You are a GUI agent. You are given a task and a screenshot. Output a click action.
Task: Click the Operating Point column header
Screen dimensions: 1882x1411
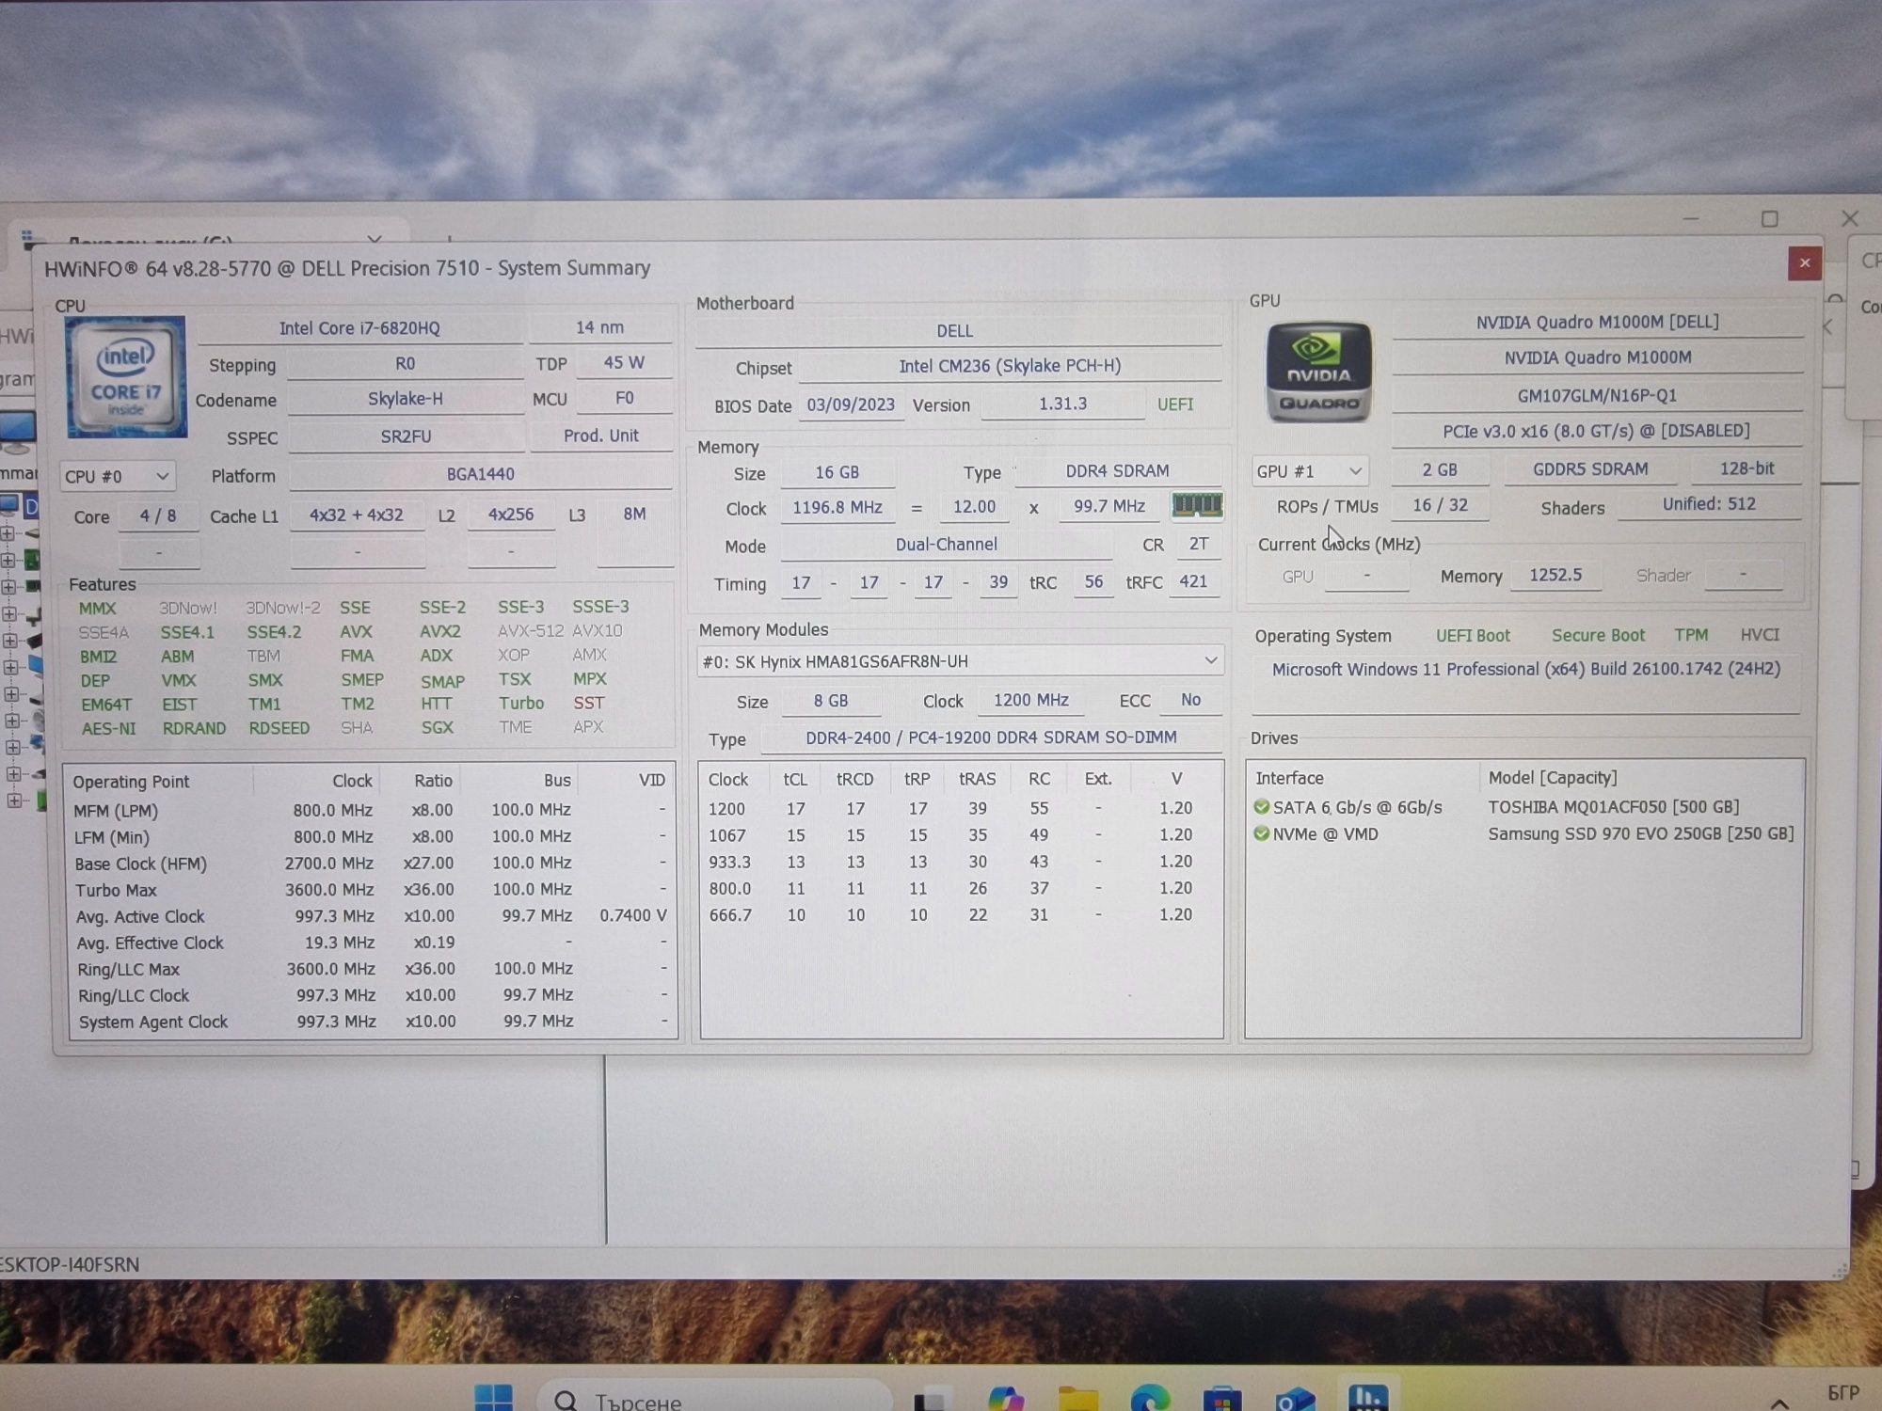coord(132,782)
